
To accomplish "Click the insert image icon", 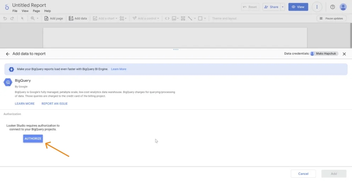I will click(174, 18).
